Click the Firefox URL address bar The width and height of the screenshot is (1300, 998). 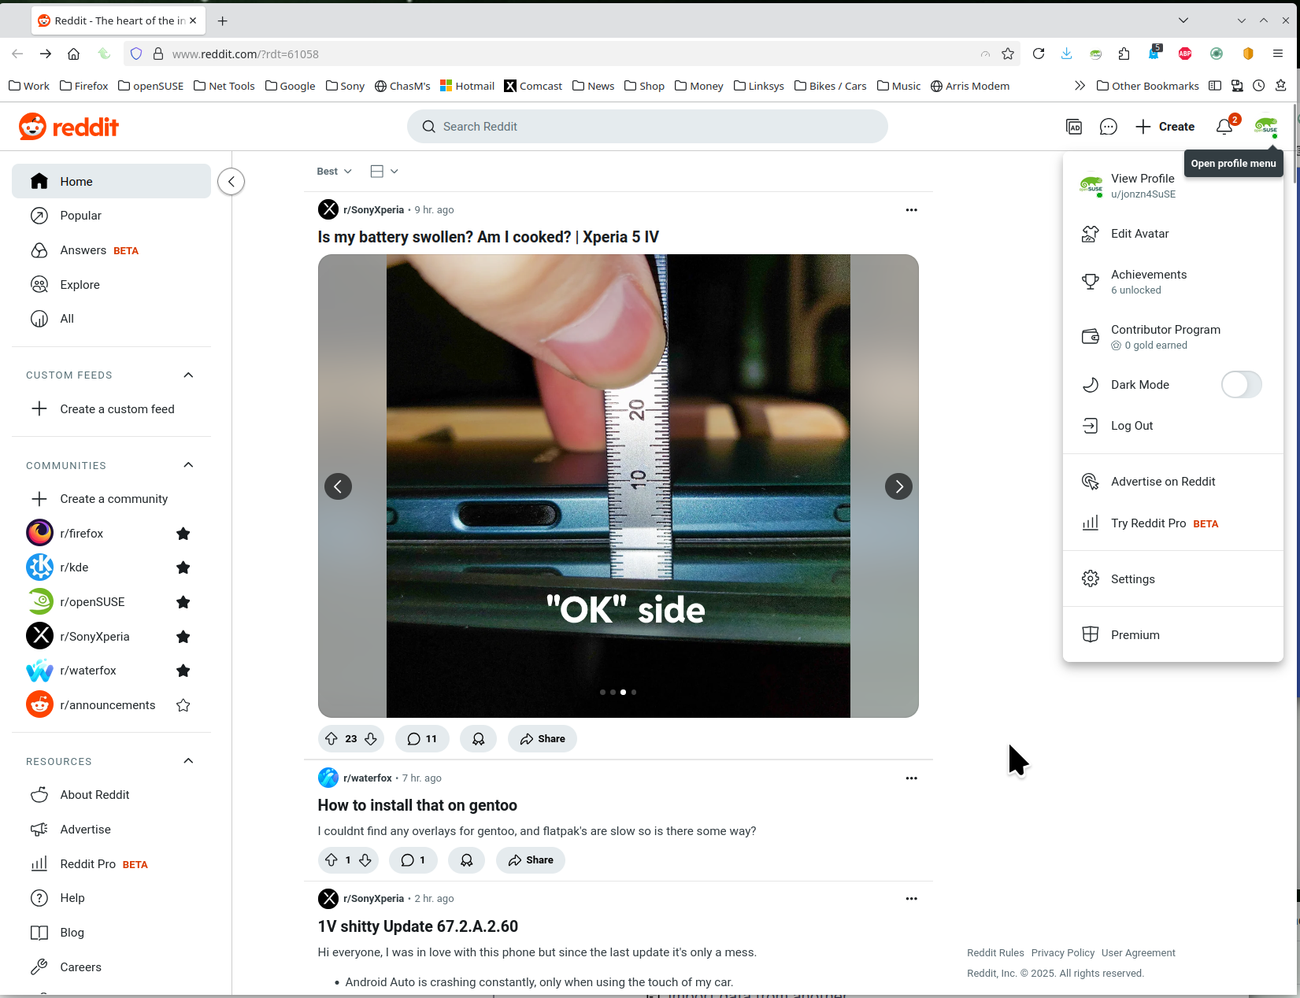click(x=571, y=54)
